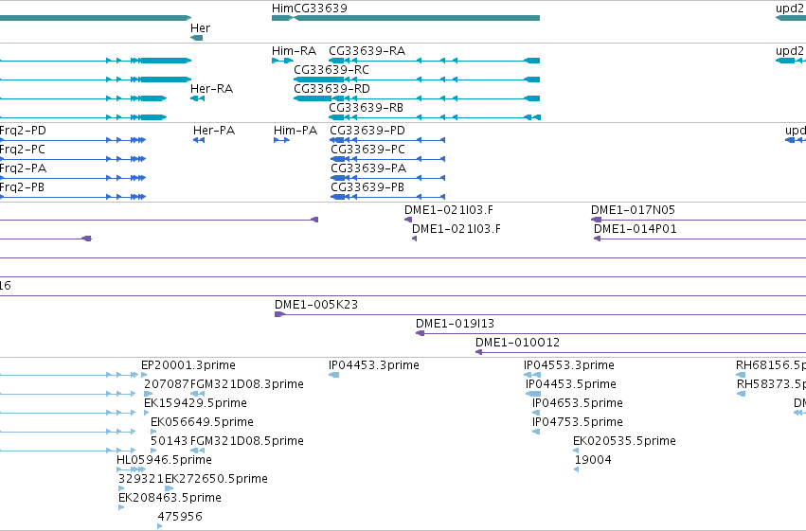Click the 475956 feature label
Viewport: 806px width, 531px height.
point(180,517)
